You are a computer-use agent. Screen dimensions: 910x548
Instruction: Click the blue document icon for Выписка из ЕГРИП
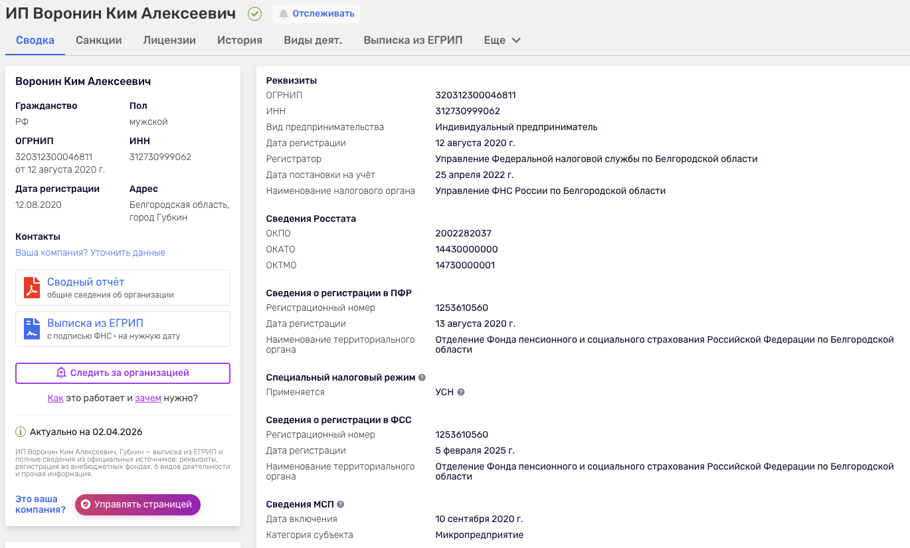pos(32,329)
